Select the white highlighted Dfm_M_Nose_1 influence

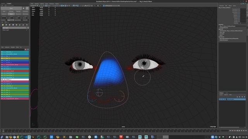click(x=15, y=80)
